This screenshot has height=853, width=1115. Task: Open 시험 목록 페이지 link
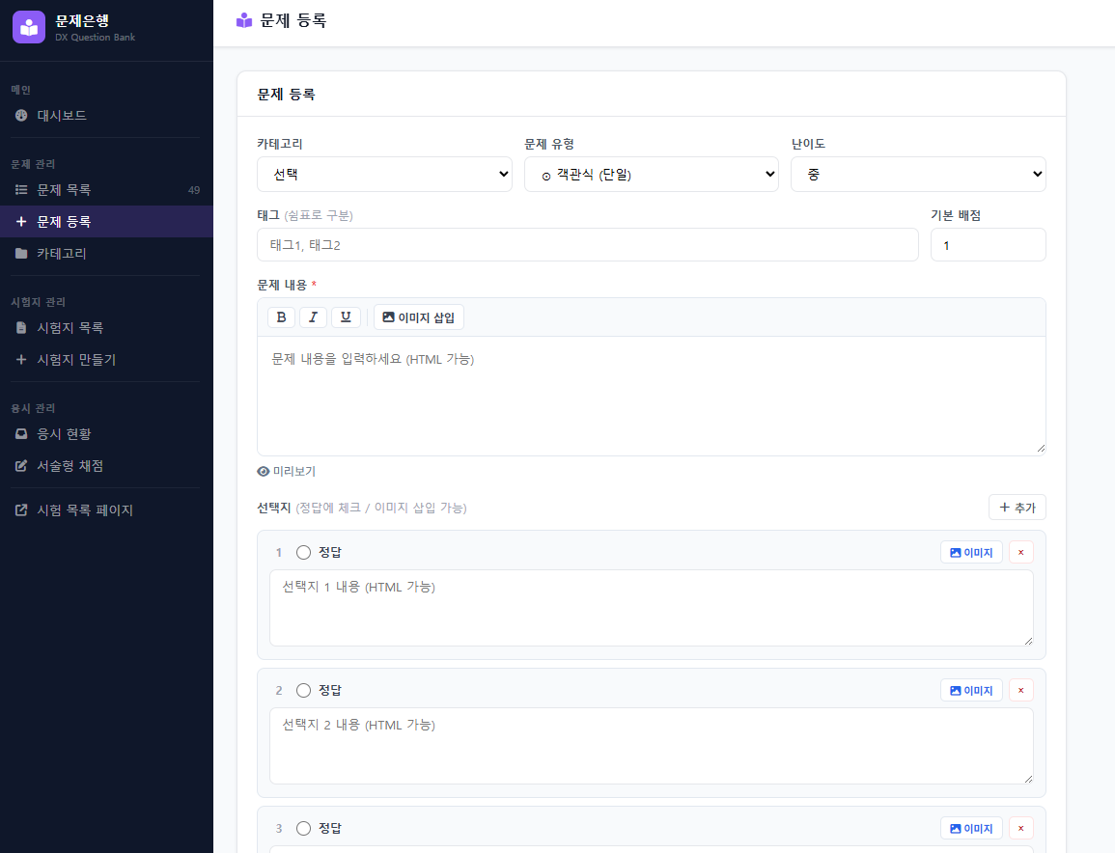click(106, 509)
